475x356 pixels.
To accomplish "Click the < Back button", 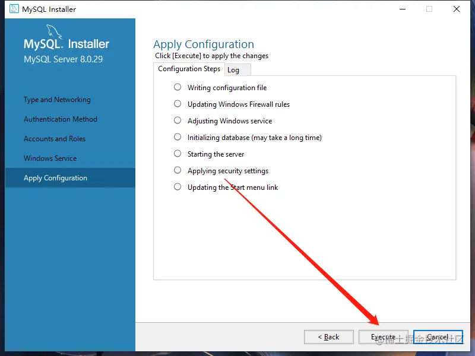I will click(329, 337).
